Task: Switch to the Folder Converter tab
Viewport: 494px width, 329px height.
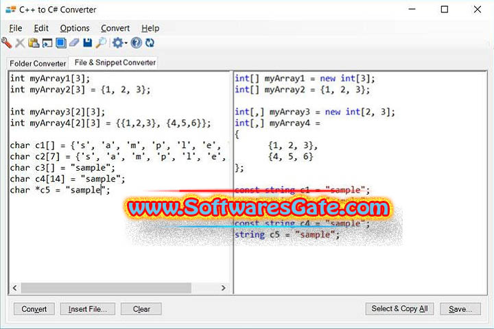Action: (38, 63)
